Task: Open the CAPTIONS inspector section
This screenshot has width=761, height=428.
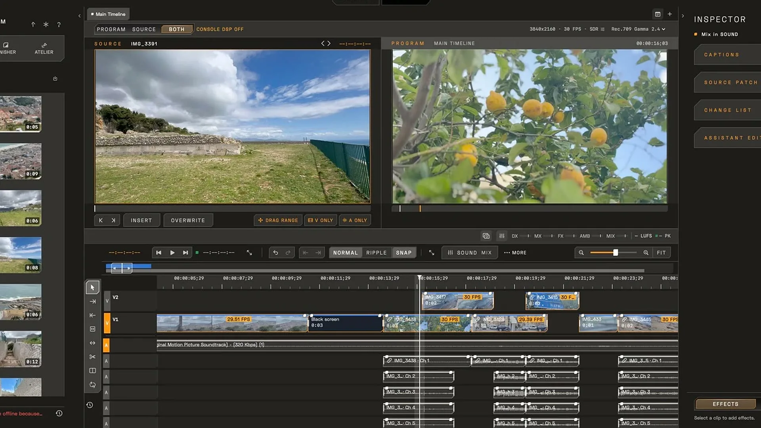Action: click(x=727, y=55)
